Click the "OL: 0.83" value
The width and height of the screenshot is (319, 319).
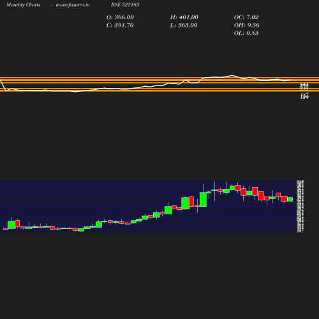246,33
